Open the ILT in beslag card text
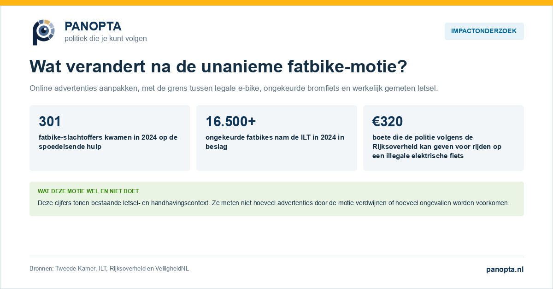This screenshot has width=553, height=289. [x=275, y=142]
